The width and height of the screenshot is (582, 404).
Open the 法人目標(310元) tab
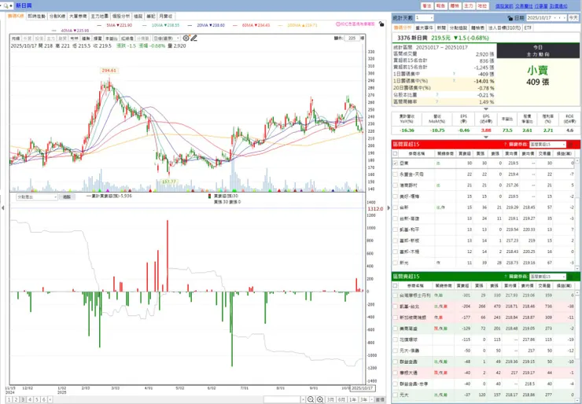click(504, 28)
